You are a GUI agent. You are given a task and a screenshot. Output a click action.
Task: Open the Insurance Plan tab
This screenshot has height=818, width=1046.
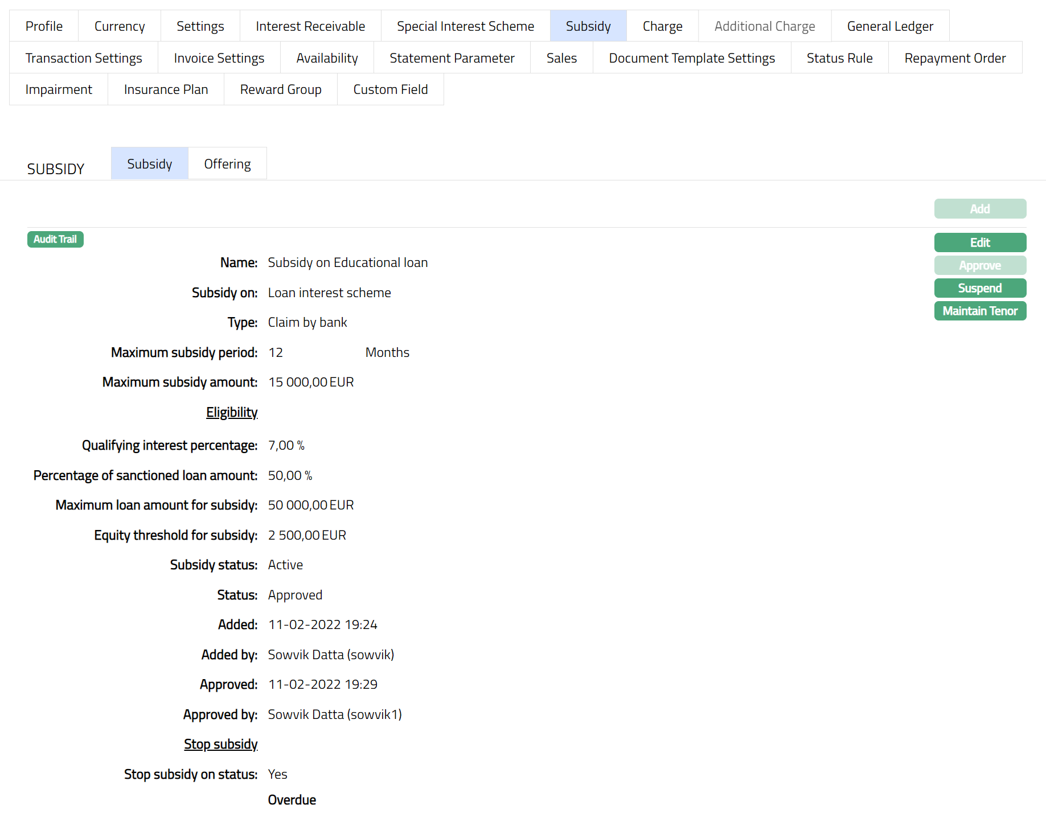coord(166,89)
